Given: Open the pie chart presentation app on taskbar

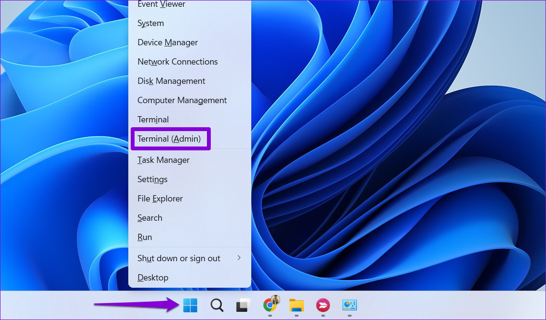Looking at the screenshot, I should pos(349,306).
